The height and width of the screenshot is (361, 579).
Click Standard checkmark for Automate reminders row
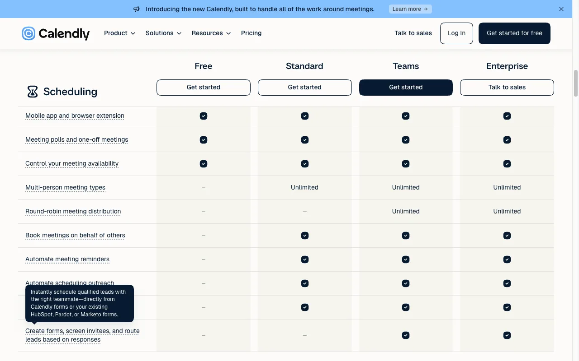305,259
